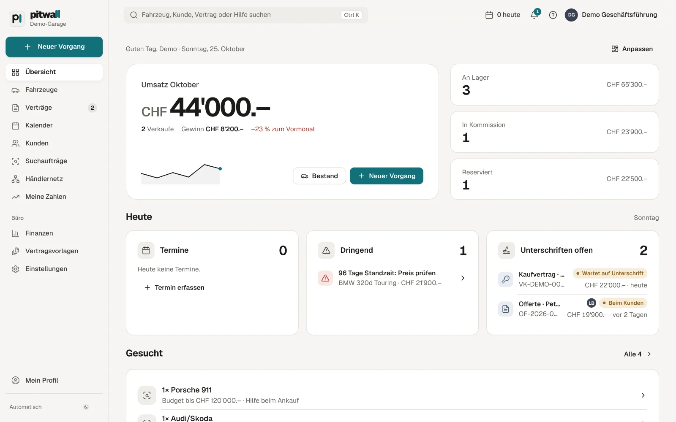
Task: Open the help question mark icon
Action: 553,15
